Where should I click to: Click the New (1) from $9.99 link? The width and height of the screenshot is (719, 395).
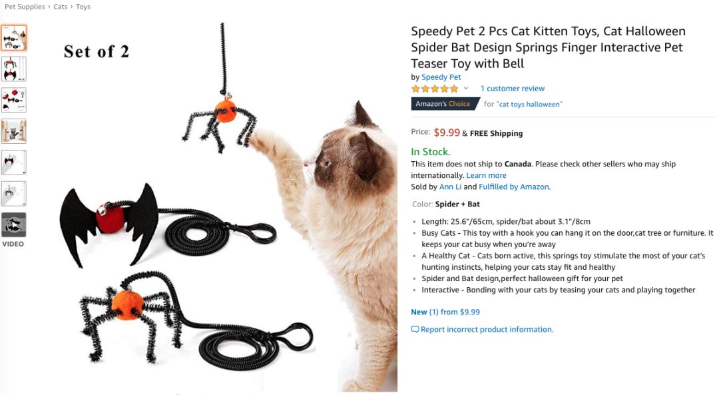click(445, 312)
